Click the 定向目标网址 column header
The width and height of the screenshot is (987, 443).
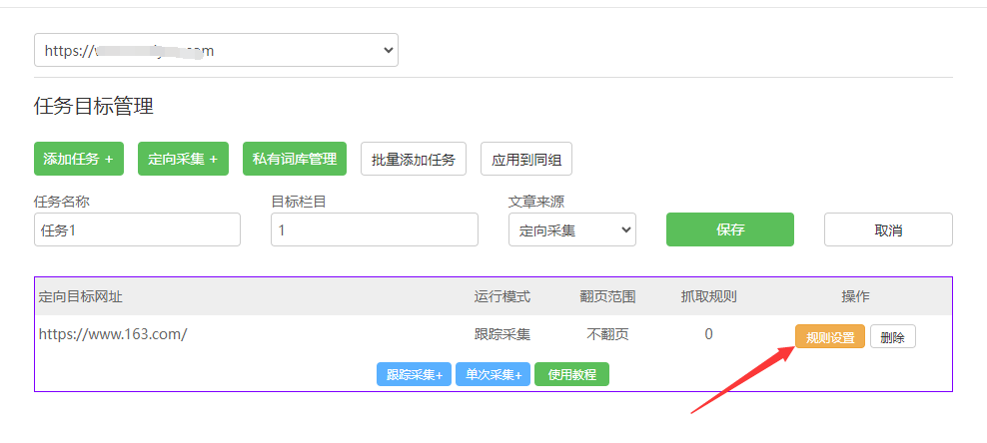point(80,296)
